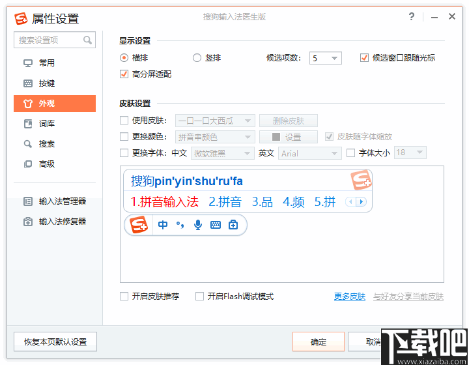This screenshot has width=469, height=365.
Task: Toggle punctuation mode icon on status bar
Action: [180, 225]
